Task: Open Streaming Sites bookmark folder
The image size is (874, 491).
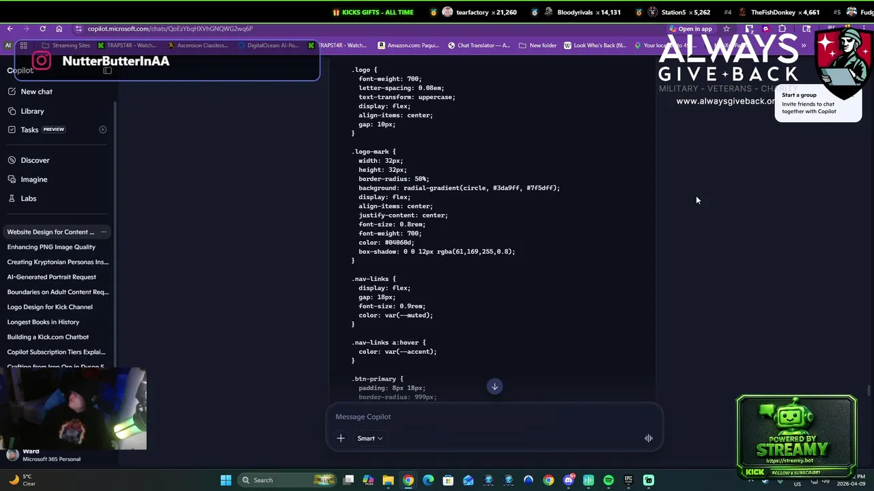Action: click(66, 46)
